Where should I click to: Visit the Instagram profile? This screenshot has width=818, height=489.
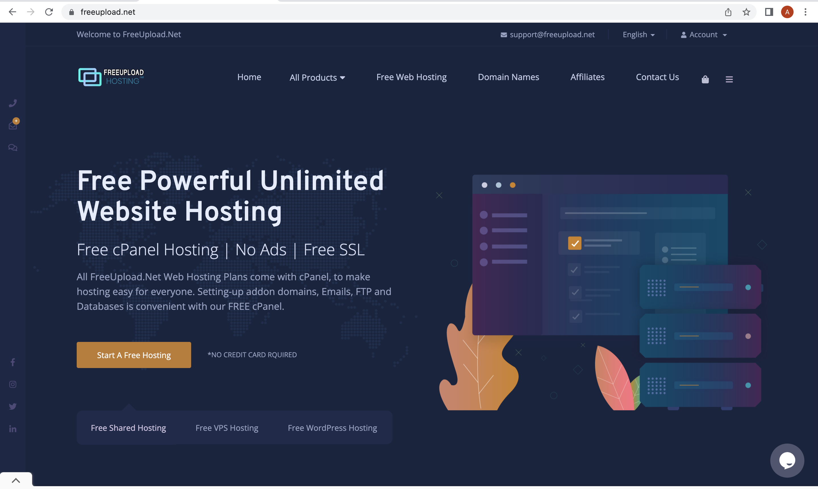point(13,384)
